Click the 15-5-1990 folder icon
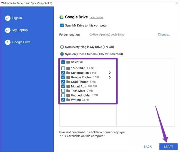 (x=68, y=68)
